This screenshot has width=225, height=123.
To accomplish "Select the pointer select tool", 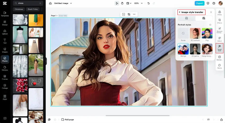I will [x=117, y=3].
